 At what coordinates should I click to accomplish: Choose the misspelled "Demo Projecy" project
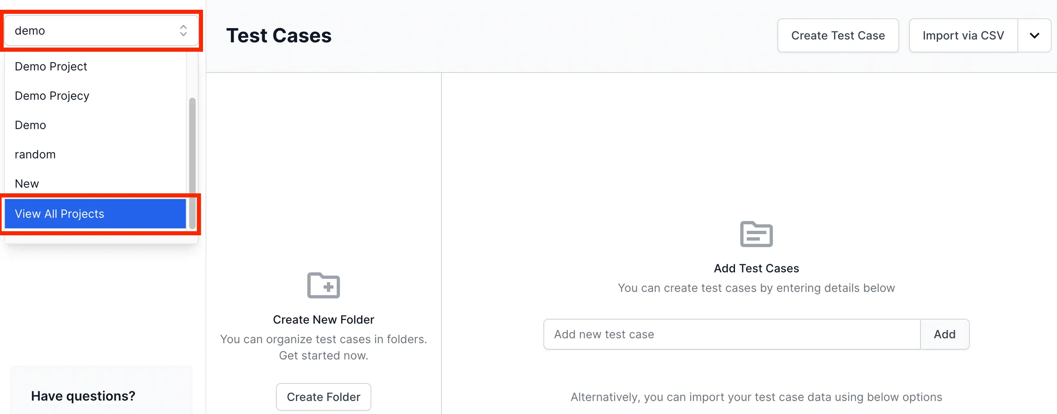tap(52, 96)
